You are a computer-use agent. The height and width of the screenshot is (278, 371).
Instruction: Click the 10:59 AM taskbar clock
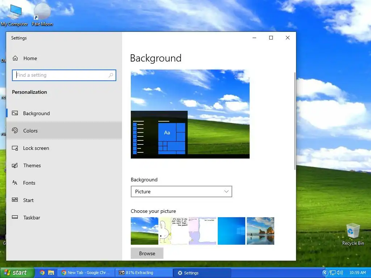(358, 273)
